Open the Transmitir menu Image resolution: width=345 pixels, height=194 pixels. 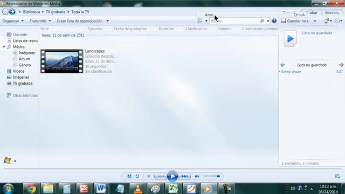coord(40,21)
